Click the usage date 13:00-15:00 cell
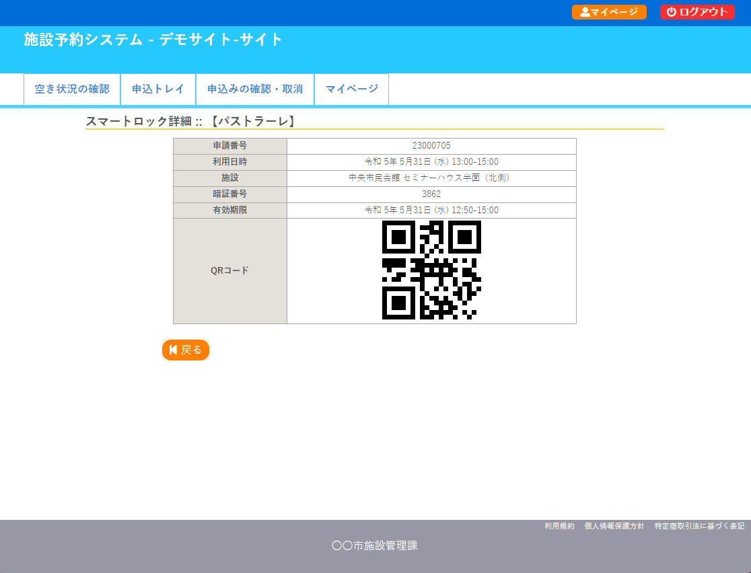Viewport: 751px width, 573px height. (x=431, y=162)
